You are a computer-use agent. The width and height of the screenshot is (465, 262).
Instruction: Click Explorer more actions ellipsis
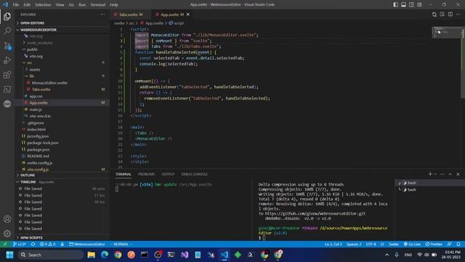coord(102,15)
